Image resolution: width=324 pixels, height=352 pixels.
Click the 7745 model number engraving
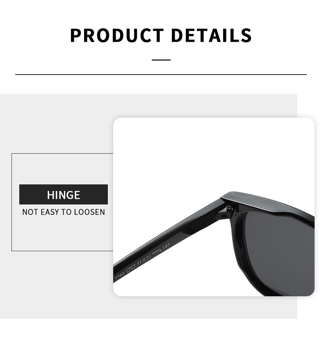click(x=119, y=276)
